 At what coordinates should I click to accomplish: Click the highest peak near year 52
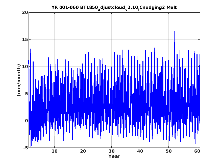[174, 32]
